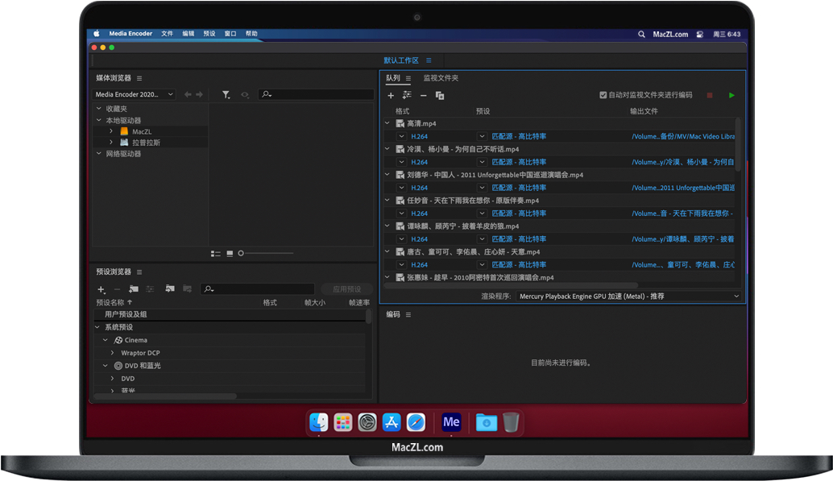
Task: Create a new preset with the plus icon
Action: tap(101, 288)
